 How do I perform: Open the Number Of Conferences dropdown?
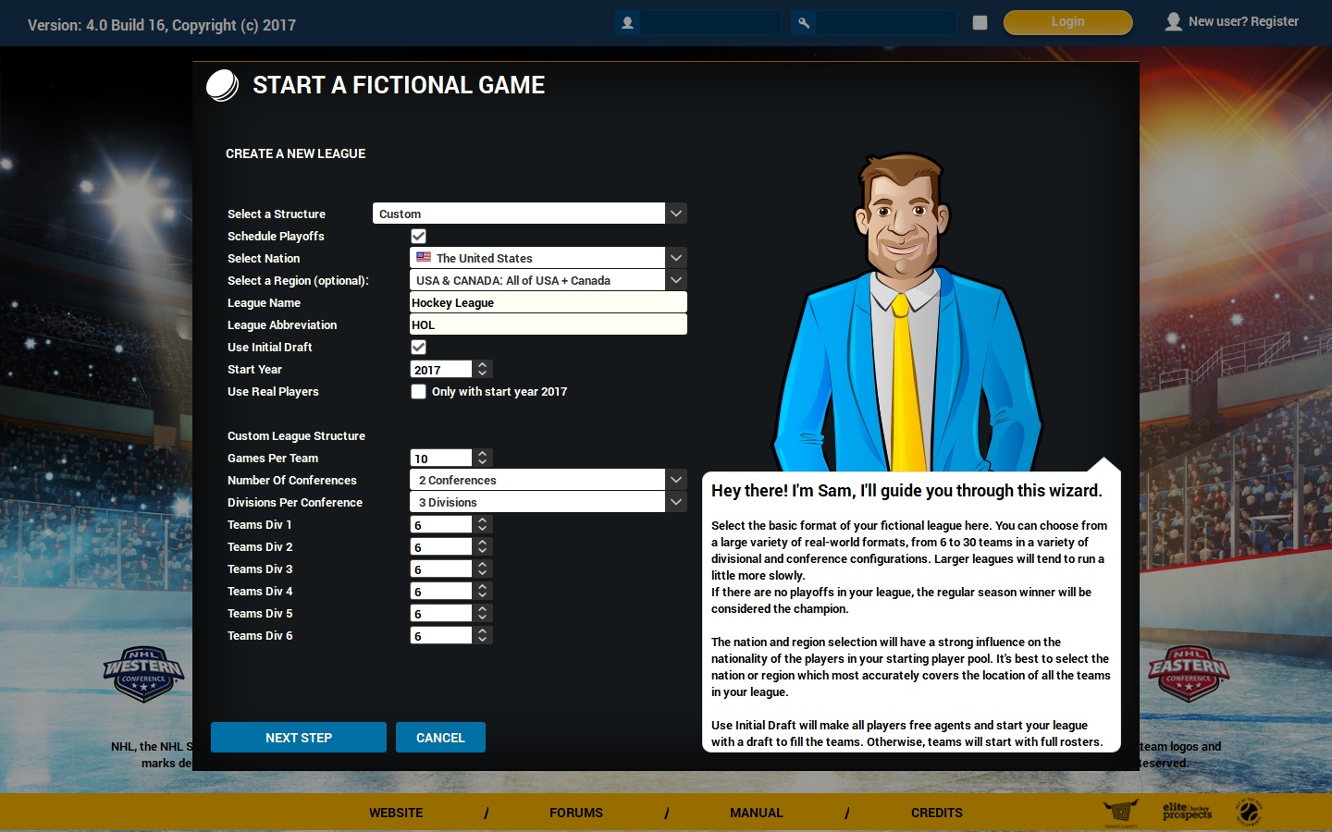pos(675,480)
